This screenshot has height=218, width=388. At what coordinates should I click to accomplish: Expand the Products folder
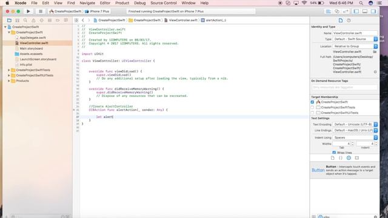pyautogui.click(x=9, y=81)
